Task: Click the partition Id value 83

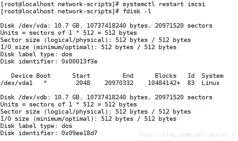Action: [x=191, y=83]
